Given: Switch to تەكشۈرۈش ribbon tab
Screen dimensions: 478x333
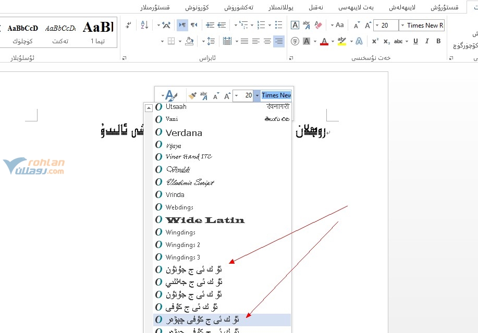Looking at the screenshot, I should pyautogui.click(x=239, y=8).
